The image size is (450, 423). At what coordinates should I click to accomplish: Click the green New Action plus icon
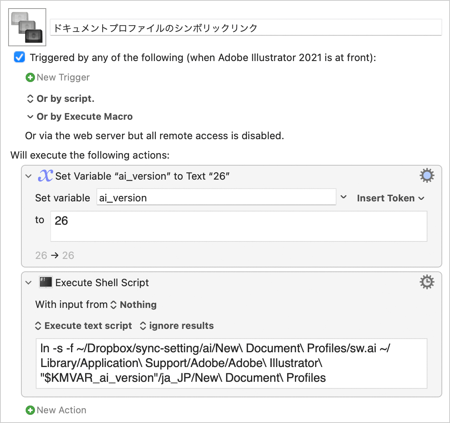30,410
